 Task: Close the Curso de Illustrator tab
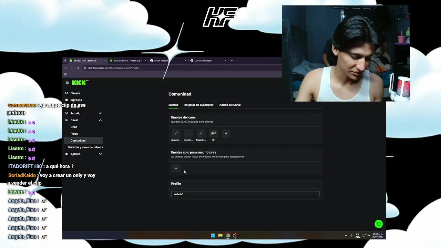(x=226, y=61)
